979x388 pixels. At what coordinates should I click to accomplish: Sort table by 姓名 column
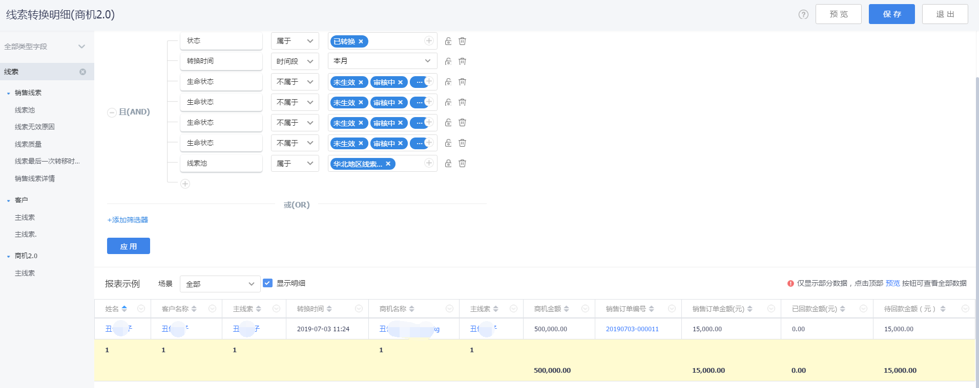point(124,309)
